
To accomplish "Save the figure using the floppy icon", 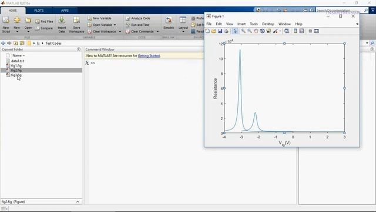I will (x=220, y=31).
